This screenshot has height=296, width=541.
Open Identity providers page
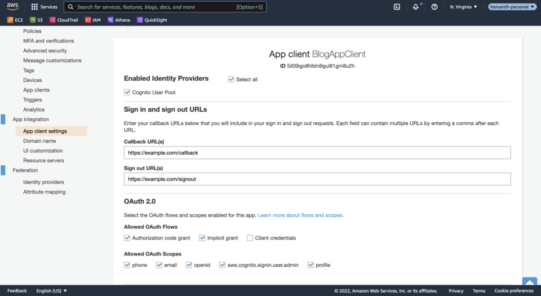[x=43, y=182]
